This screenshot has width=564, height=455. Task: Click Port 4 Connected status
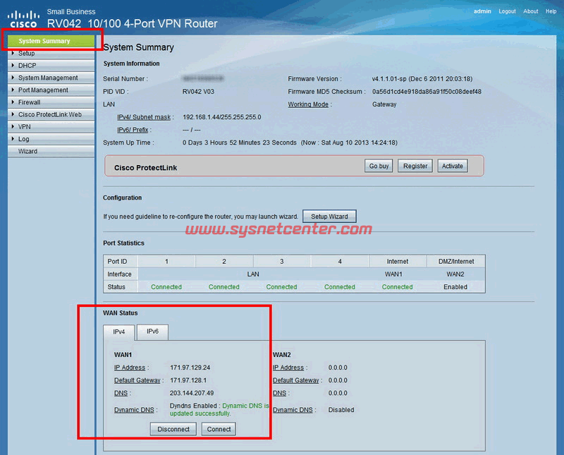(x=340, y=287)
